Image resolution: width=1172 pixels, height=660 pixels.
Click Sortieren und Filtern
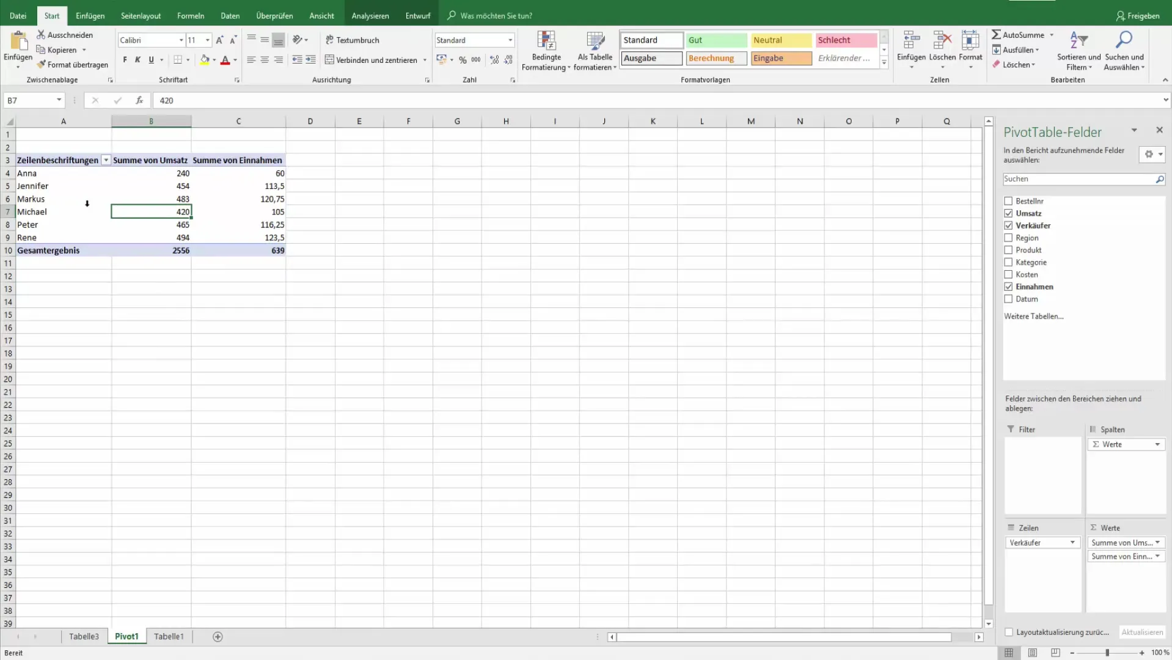[x=1079, y=51]
